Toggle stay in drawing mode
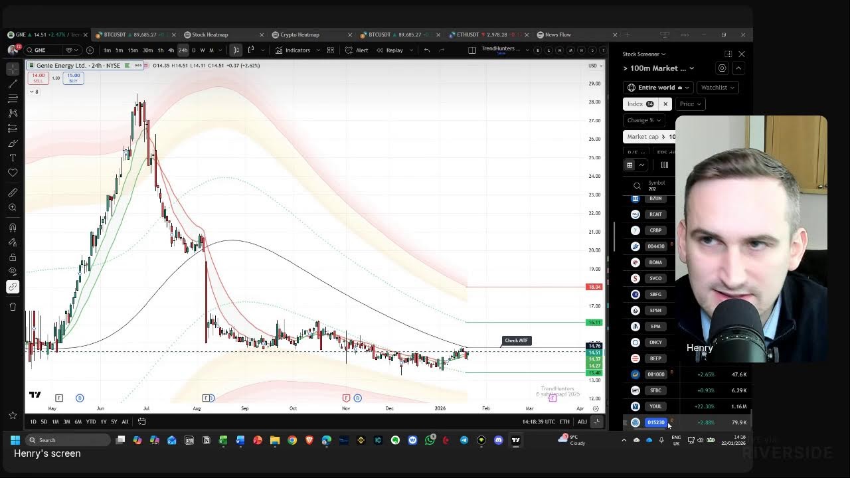This screenshot has width=850, height=478. point(13,242)
